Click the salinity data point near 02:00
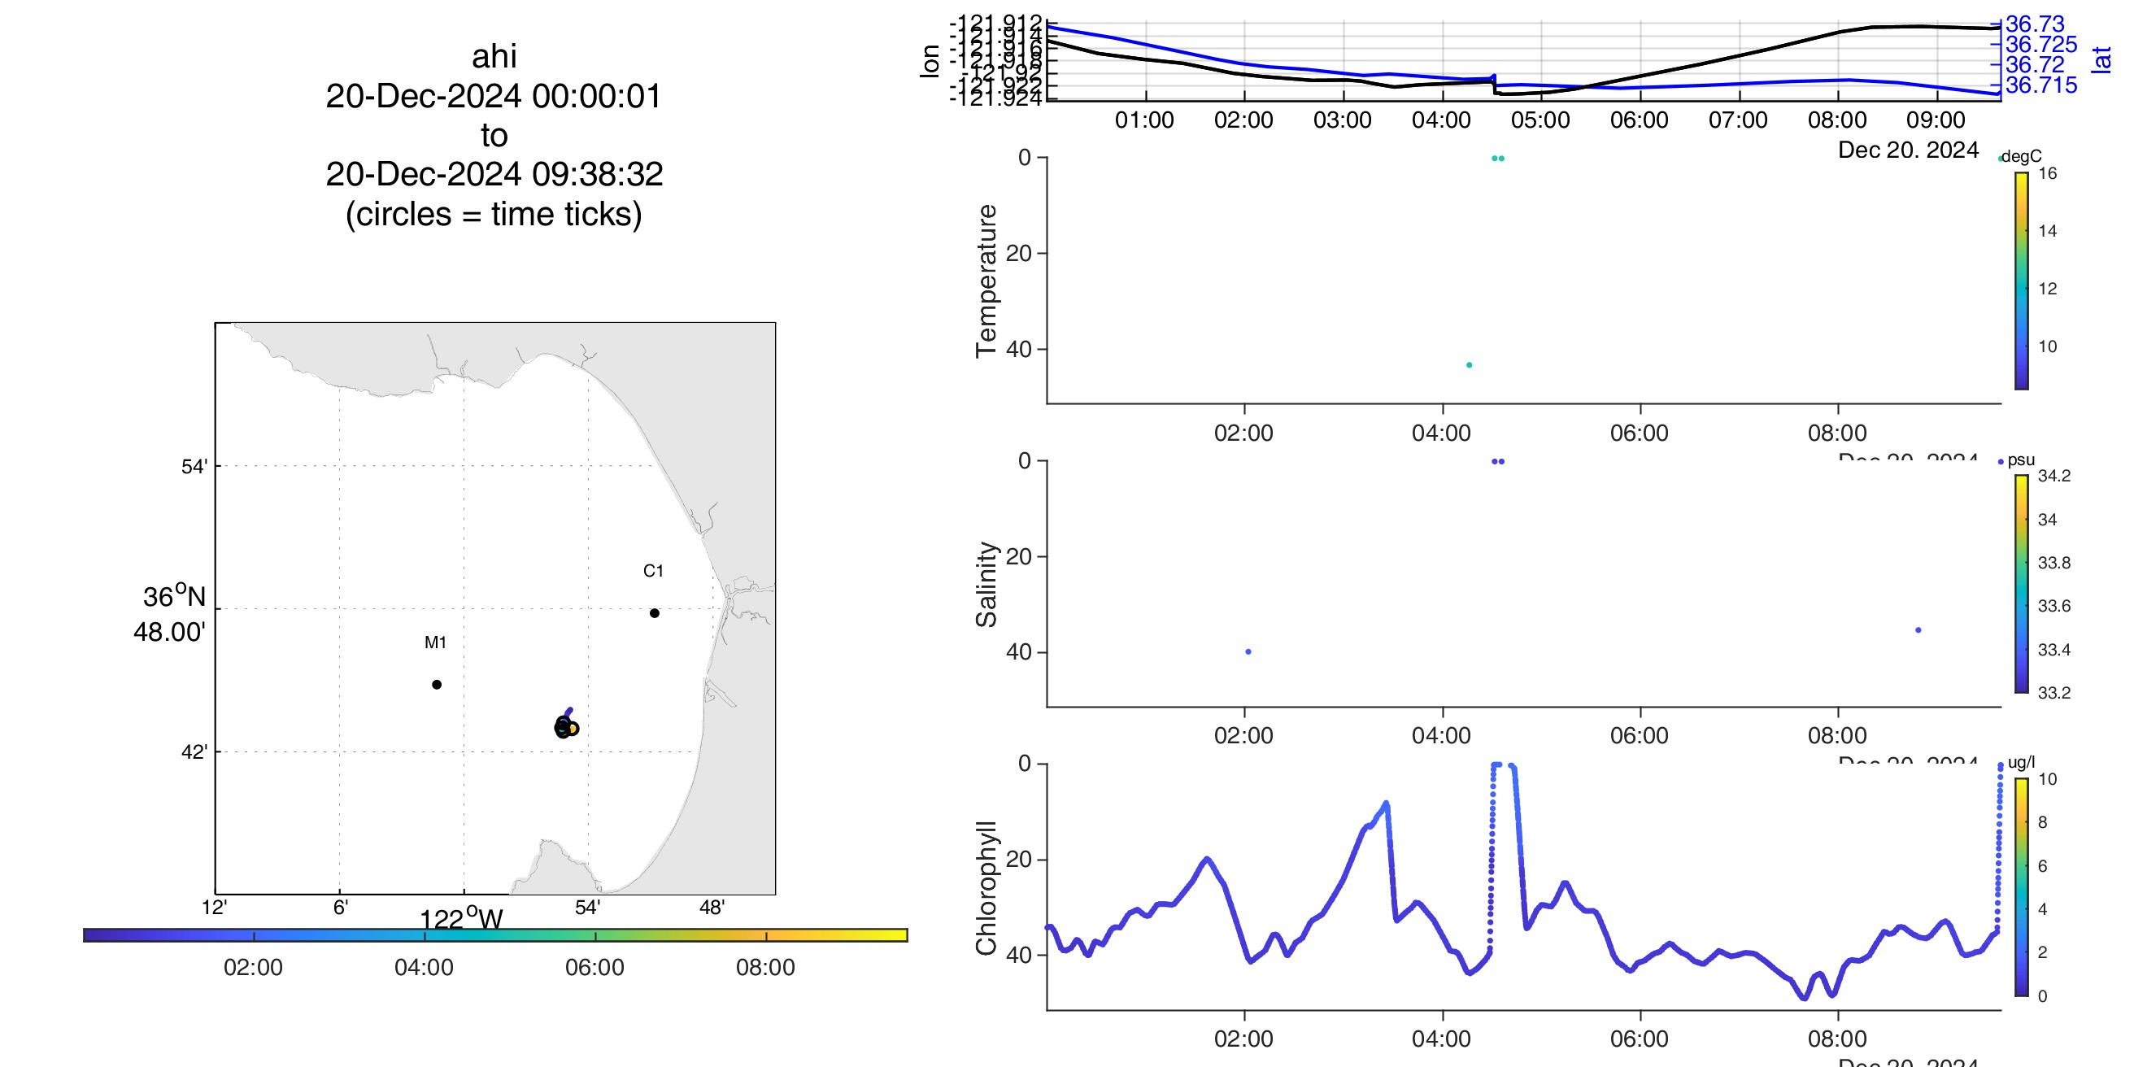Image resolution: width=2134 pixels, height=1067 pixels. coord(1248,652)
